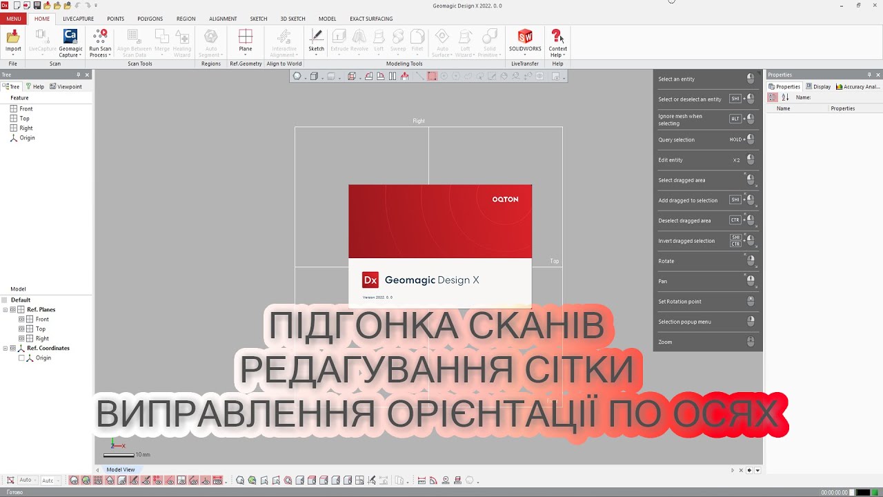Open the Plane dropdown arrow
This screenshot has height=497, width=883.
click(246, 55)
